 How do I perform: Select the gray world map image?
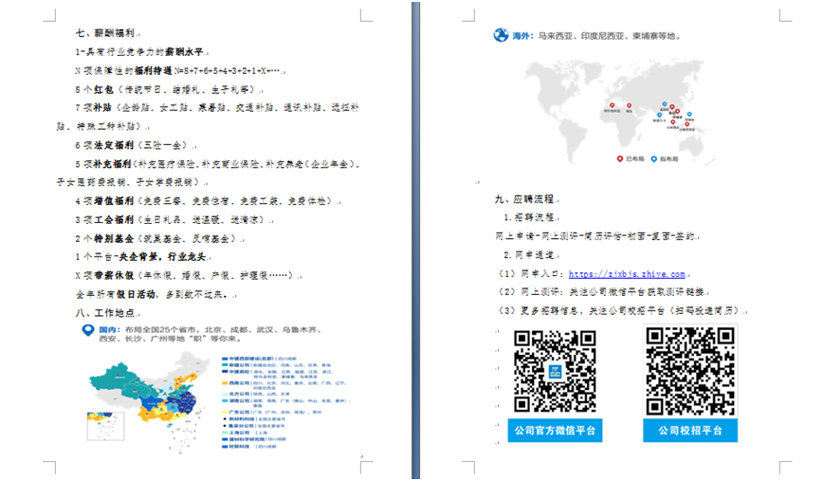click(623, 111)
